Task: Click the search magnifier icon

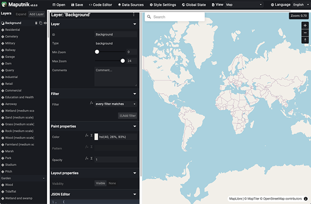Action: pos(149,17)
